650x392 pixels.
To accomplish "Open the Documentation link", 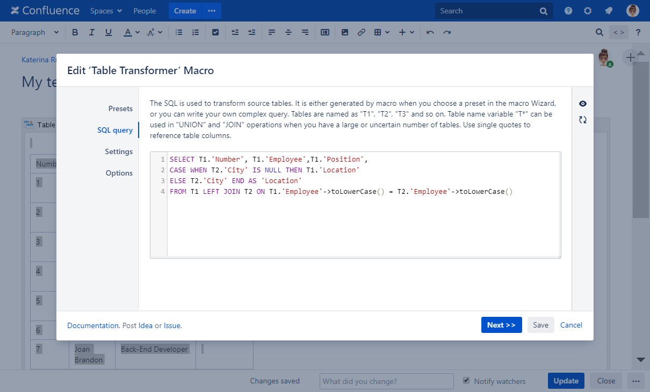I will coord(93,325).
